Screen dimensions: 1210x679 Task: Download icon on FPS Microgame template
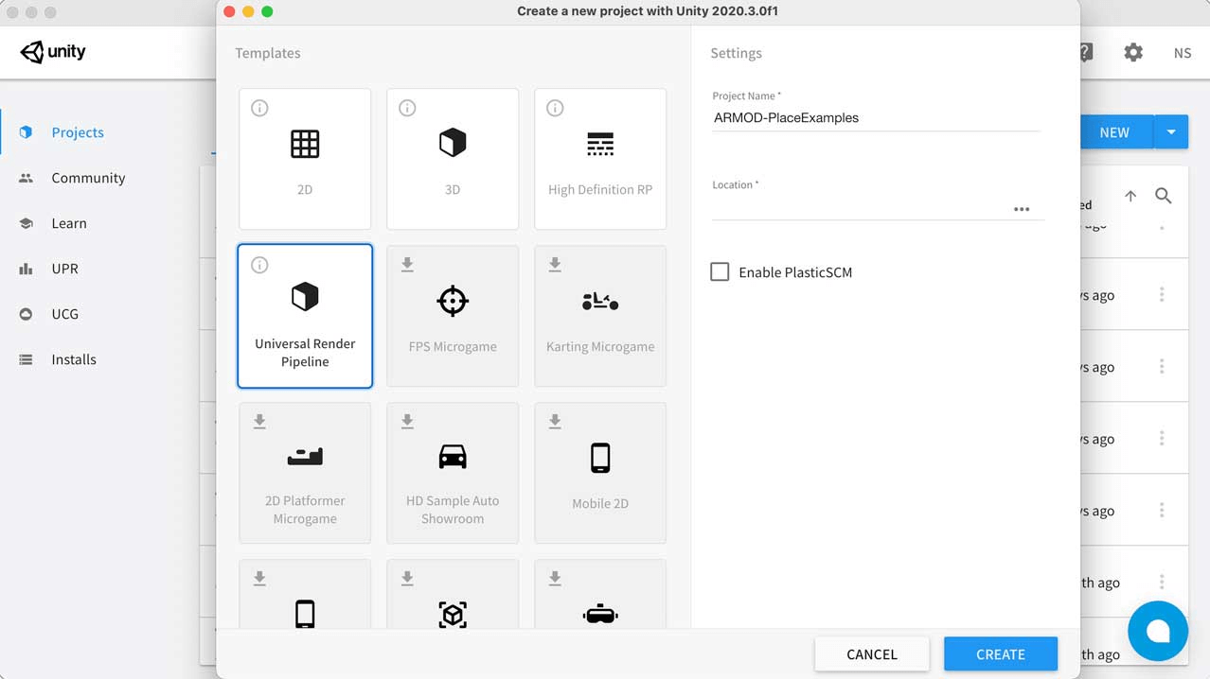click(x=407, y=265)
